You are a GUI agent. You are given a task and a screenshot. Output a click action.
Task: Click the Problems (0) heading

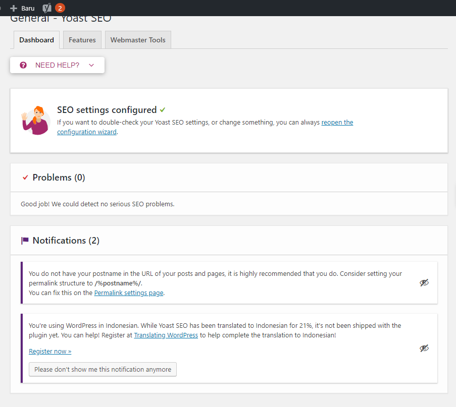(x=59, y=178)
